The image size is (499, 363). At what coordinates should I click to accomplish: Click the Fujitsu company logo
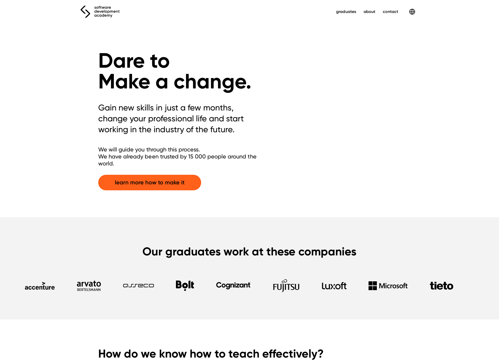coord(286,285)
